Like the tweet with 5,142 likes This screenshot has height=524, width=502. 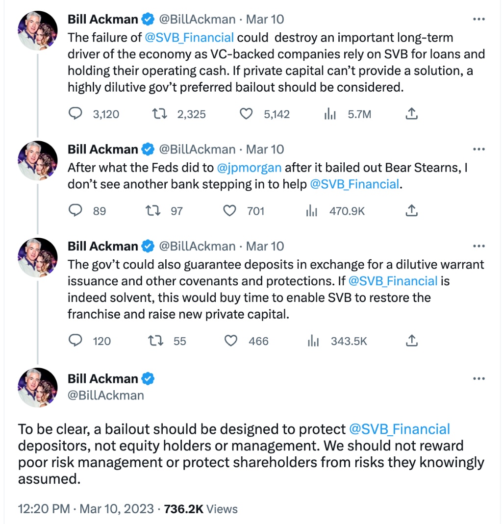click(246, 114)
